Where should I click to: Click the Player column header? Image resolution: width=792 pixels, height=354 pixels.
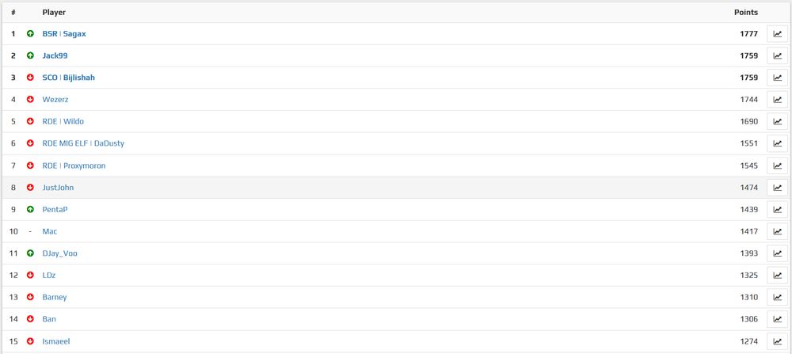[54, 12]
